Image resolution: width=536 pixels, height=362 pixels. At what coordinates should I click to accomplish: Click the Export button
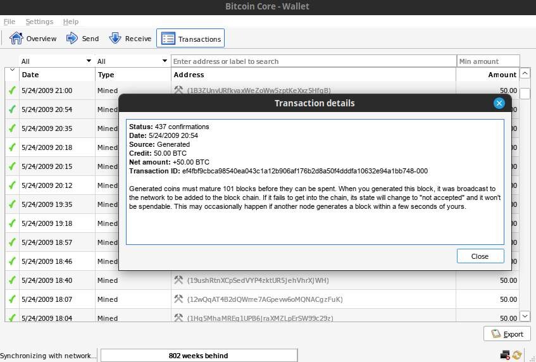click(x=507, y=334)
